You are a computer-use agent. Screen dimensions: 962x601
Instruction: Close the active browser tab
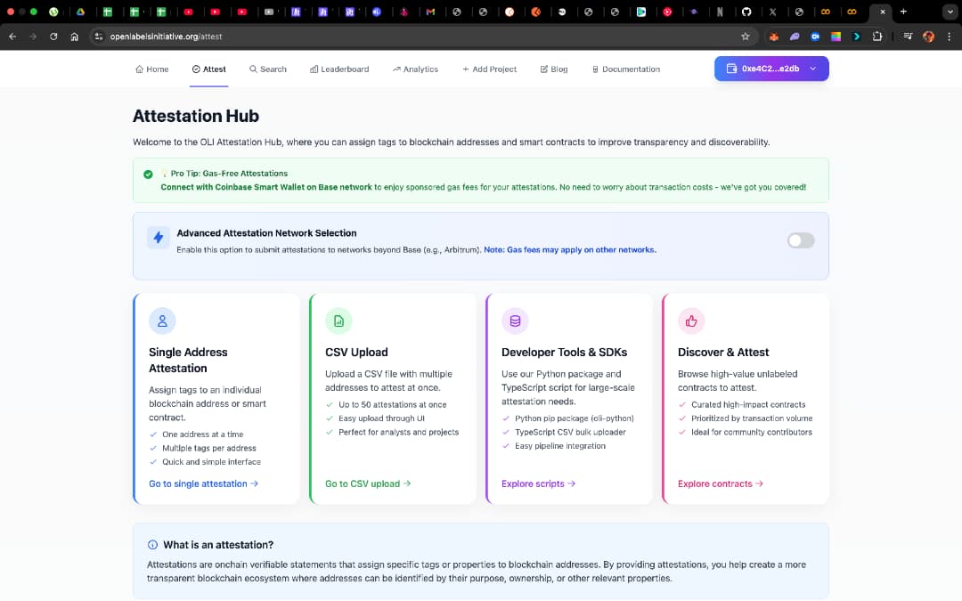[882, 12]
